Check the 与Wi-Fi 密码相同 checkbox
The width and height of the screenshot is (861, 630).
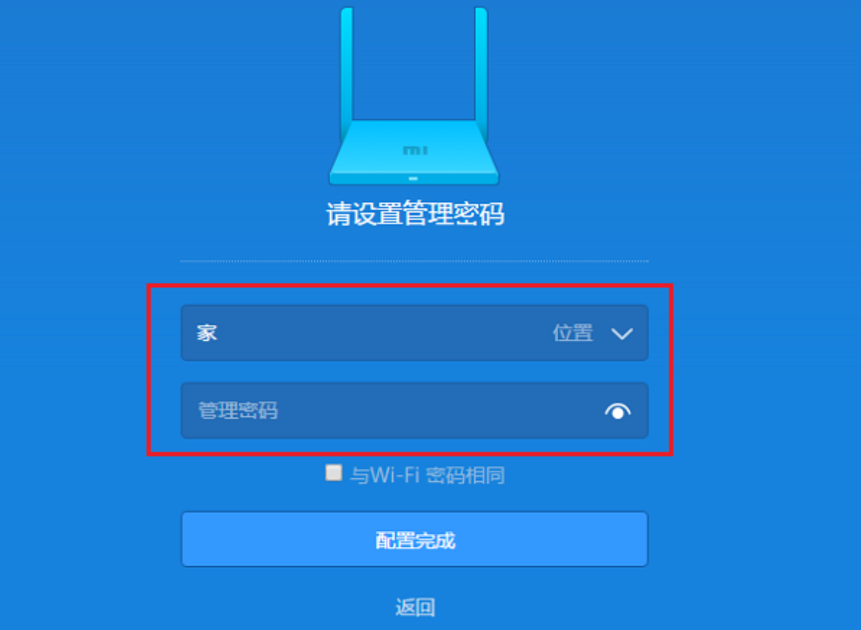[333, 472]
